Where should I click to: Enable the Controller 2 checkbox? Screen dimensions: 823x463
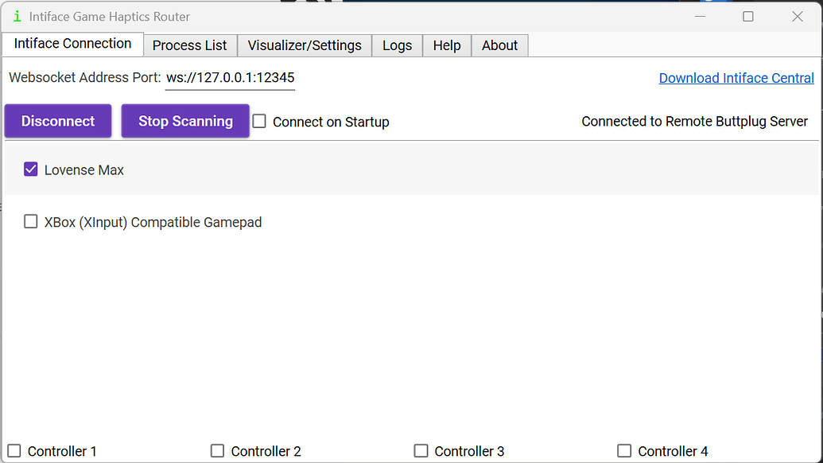tap(218, 451)
